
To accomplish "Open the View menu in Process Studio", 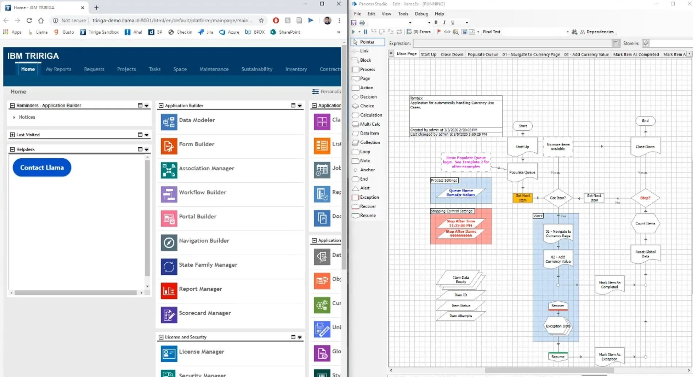I will pyautogui.click(x=386, y=14).
